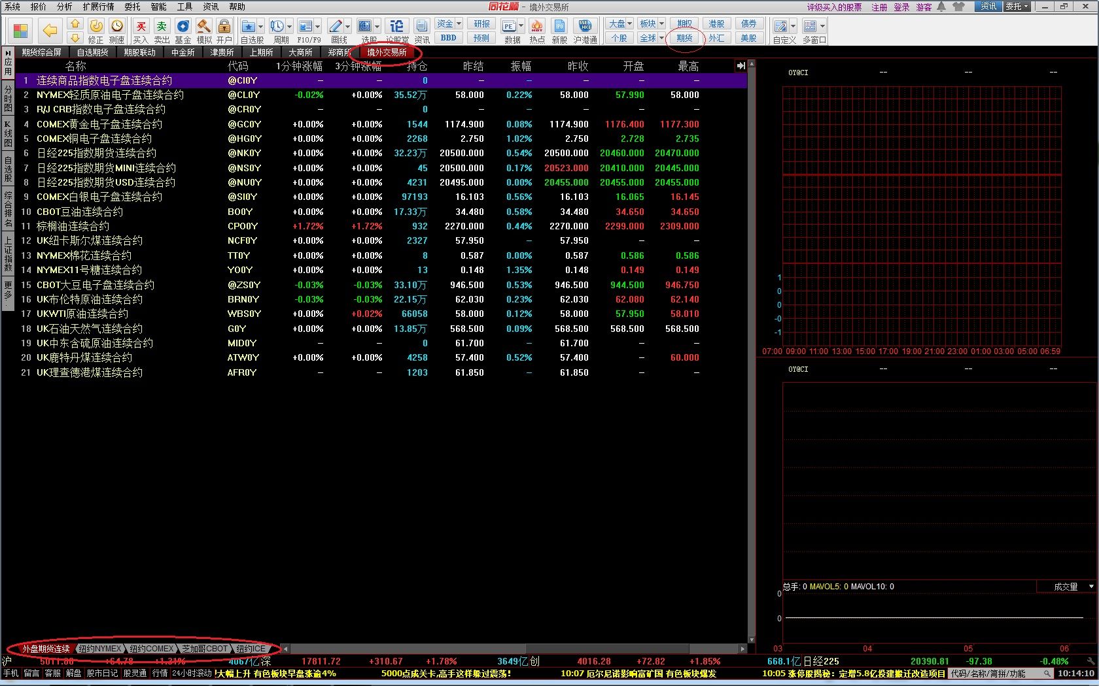Toggle the 分时图 side tab

pyautogui.click(x=8, y=97)
